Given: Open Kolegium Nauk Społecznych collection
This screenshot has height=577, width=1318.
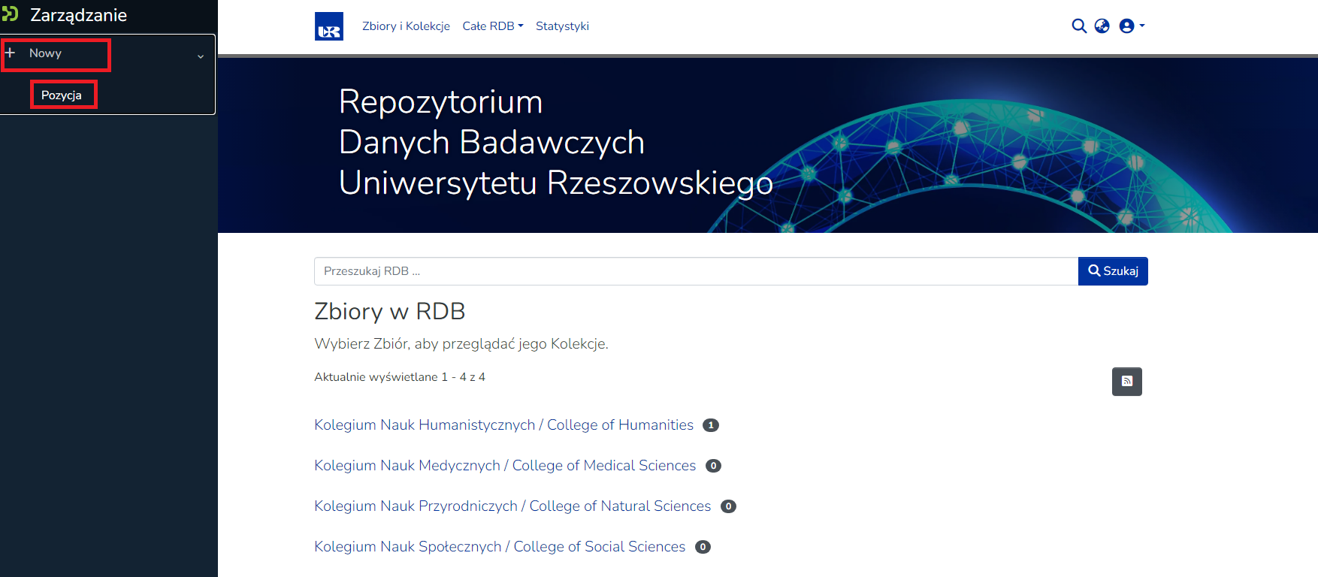Looking at the screenshot, I should click(x=500, y=547).
